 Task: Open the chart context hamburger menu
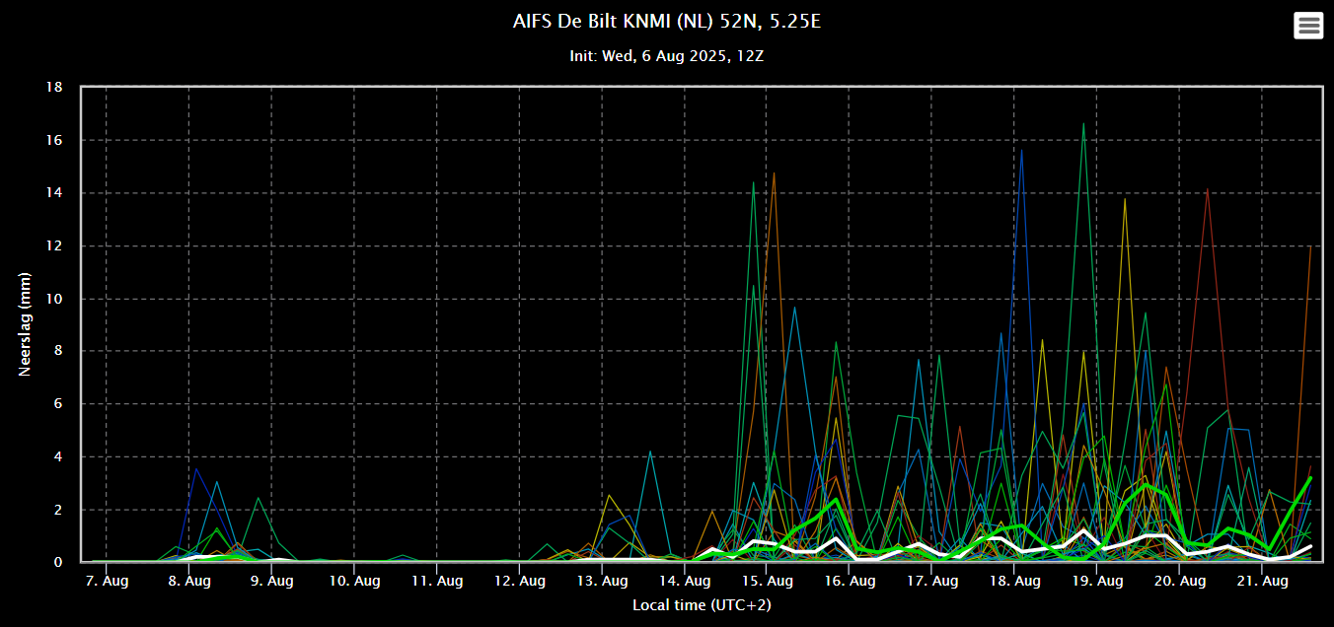pyautogui.click(x=1308, y=26)
